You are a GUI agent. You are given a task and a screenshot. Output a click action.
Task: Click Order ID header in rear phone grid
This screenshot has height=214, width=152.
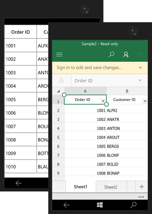coord(21,32)
